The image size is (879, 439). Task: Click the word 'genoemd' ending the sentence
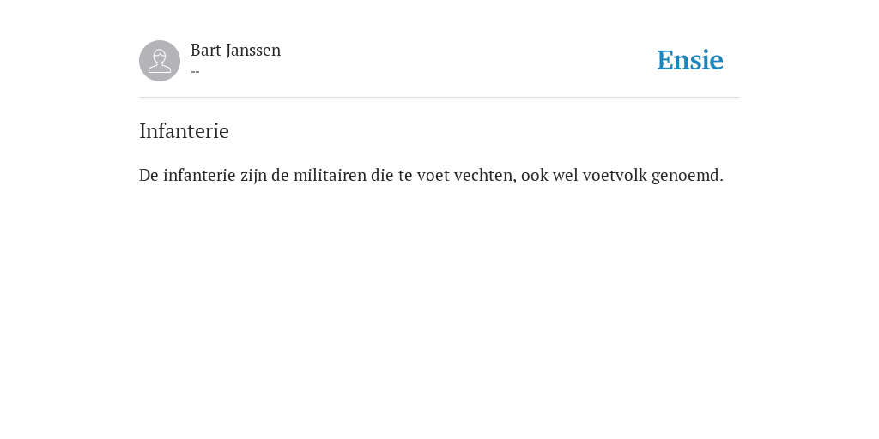tap(685, 176)
